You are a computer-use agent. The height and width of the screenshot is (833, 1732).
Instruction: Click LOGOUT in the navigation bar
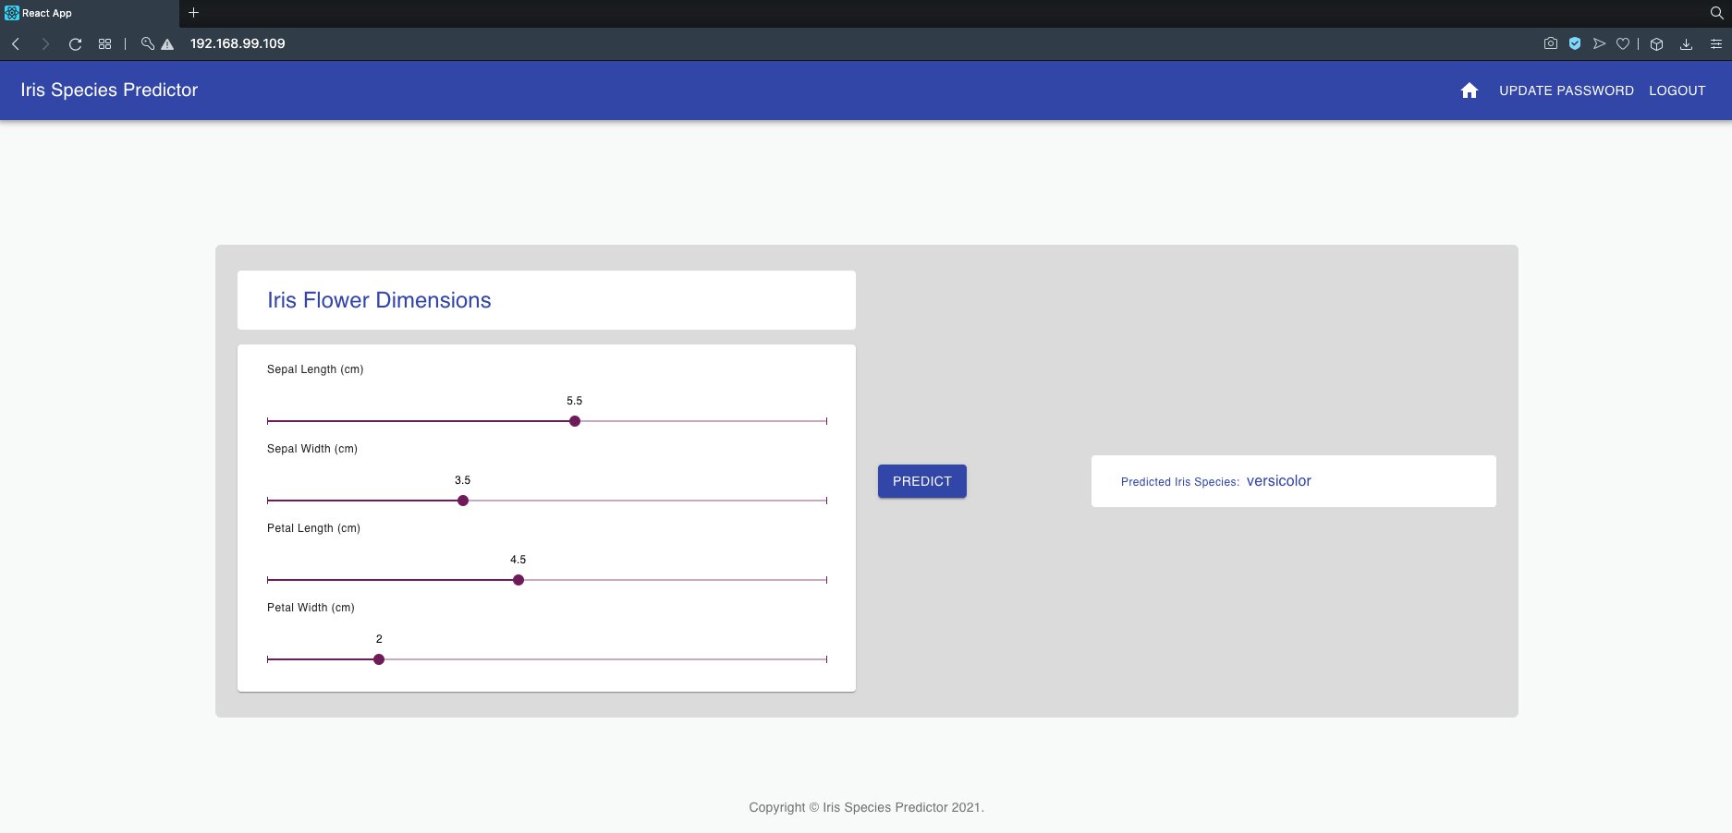click(1677, 91)
